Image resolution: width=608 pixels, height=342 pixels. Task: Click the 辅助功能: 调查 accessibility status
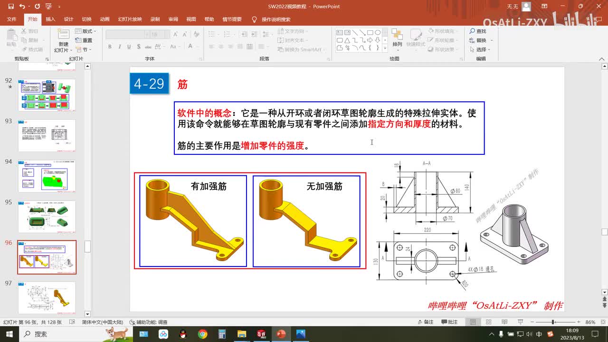[149, 322]
